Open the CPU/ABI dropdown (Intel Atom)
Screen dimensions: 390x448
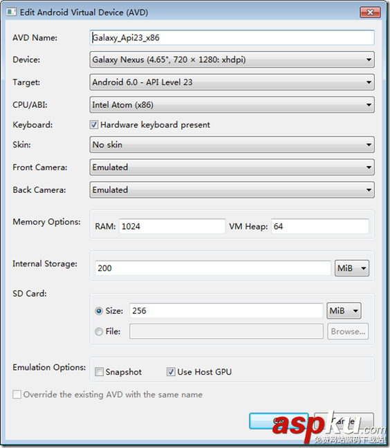[x=232, y=105]
